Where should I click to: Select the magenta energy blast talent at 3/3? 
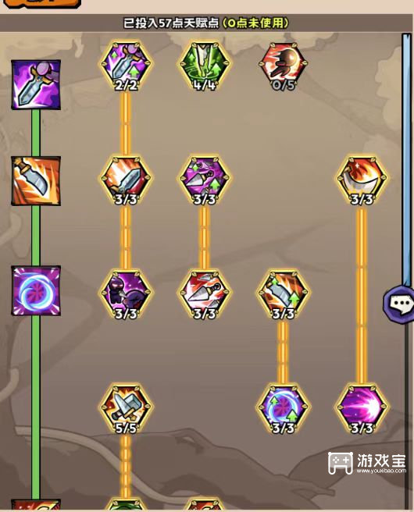tap(362, 409)
